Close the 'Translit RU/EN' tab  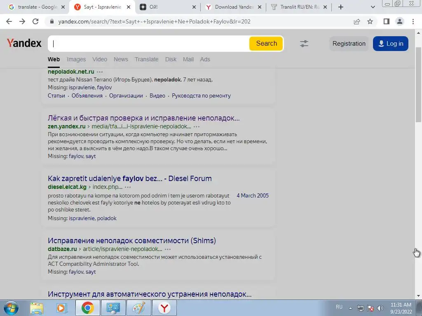pyautogui.click(x=325, y=7)
